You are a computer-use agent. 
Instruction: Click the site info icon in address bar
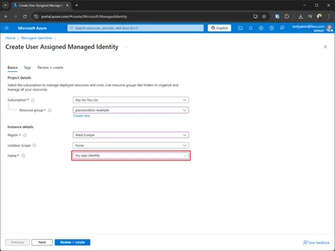[x=36, y=17]
